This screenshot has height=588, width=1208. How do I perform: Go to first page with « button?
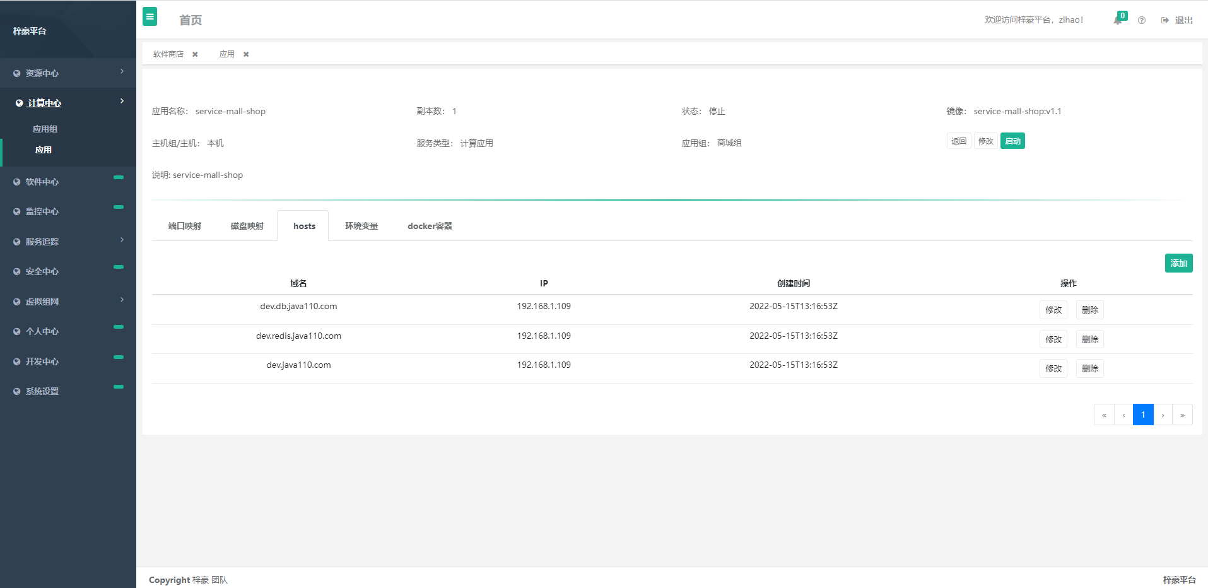(x=1104, y=415)
